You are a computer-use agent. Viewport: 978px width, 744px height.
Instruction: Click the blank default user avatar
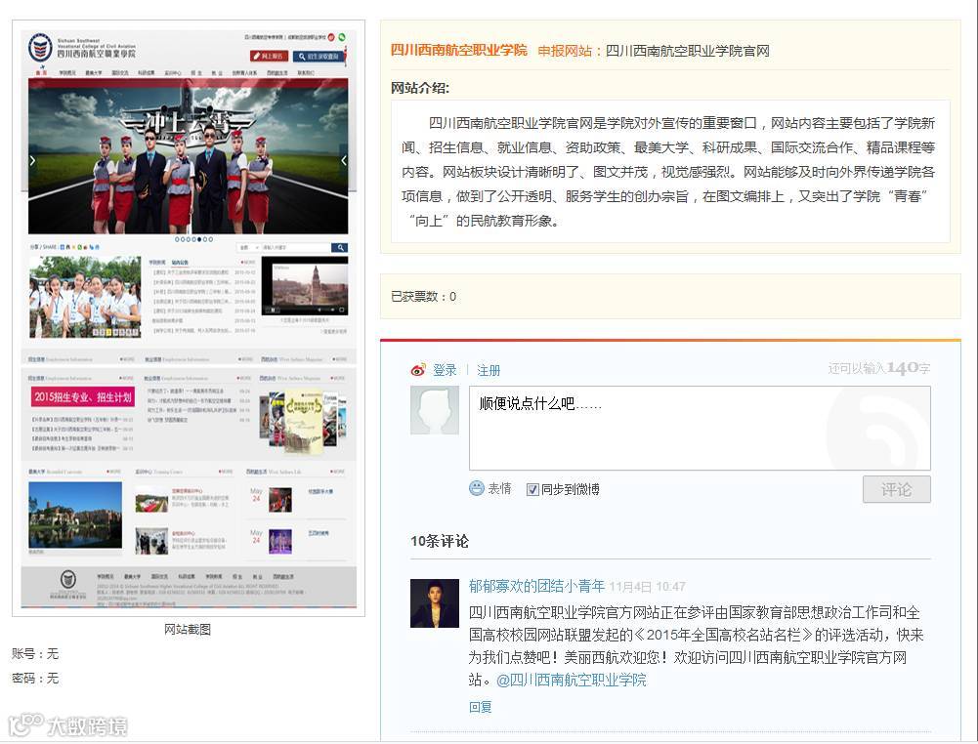[x=435, y=410]
